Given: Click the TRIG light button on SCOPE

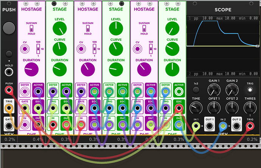Looking at the screenshot, I should click(250, 90).
